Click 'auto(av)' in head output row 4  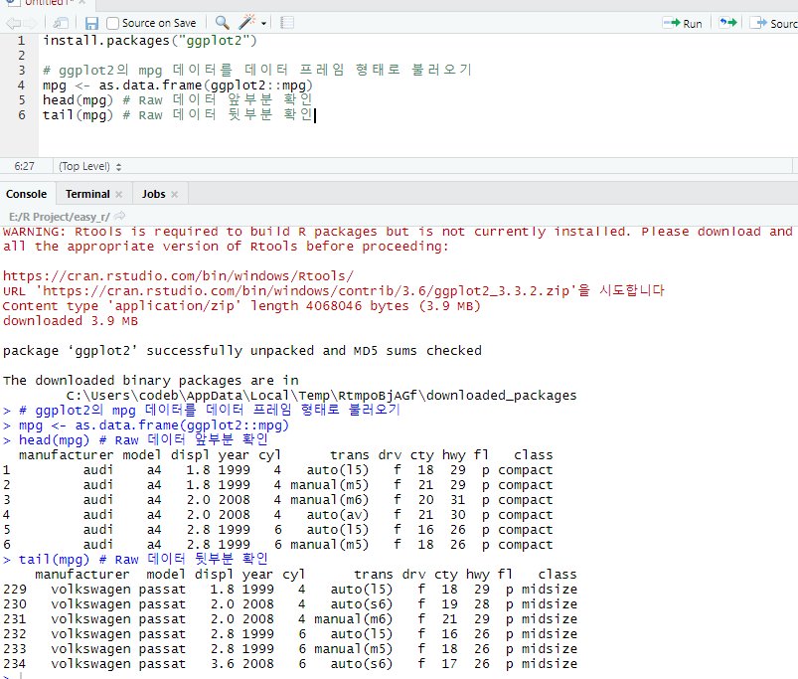coord(338,515)
